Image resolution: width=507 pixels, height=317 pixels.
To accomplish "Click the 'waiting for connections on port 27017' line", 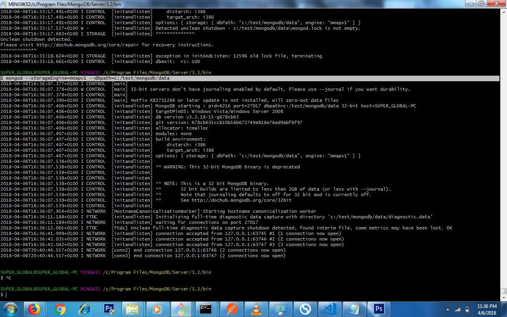I will (x=207, y=222).
